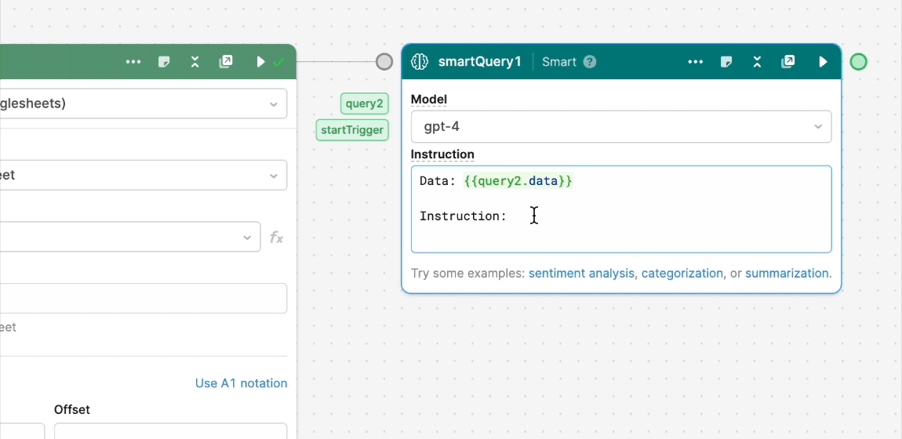The height and width of the screenshot is (439, 902).
Task: Open more options on googlesheets block
Action: [x=133, y=62]
